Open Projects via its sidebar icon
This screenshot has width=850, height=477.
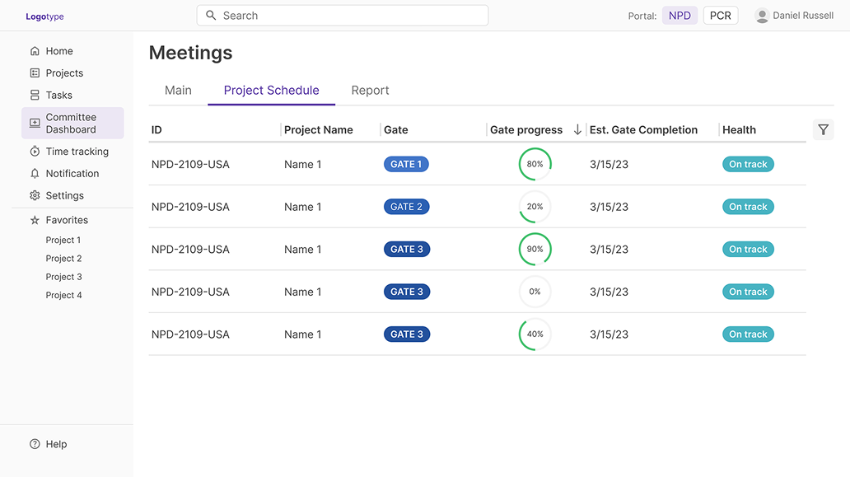[x=35, y=73]
